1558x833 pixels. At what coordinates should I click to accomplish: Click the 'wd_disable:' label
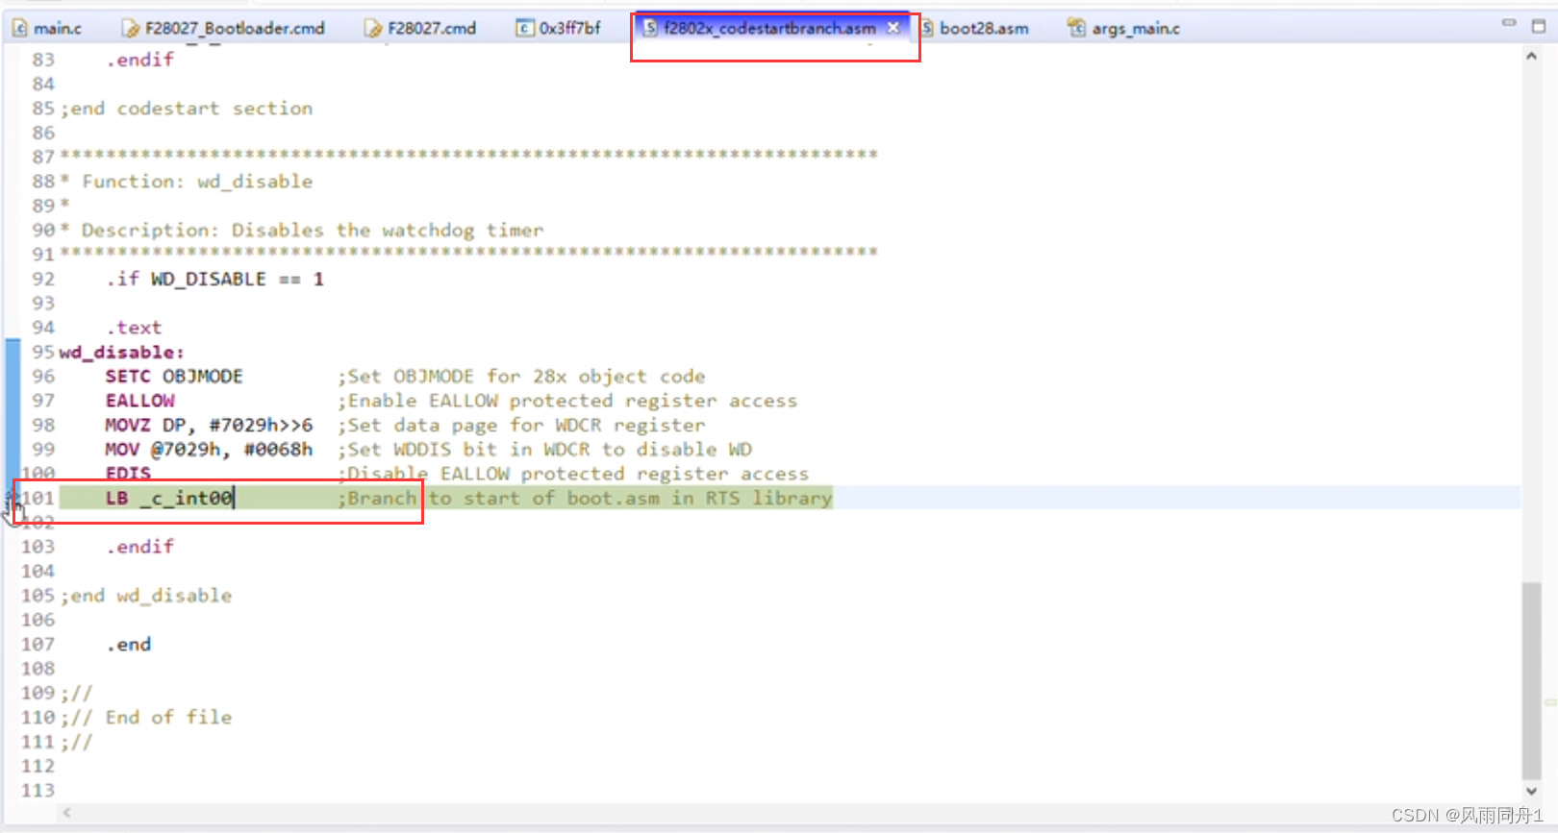121,352
